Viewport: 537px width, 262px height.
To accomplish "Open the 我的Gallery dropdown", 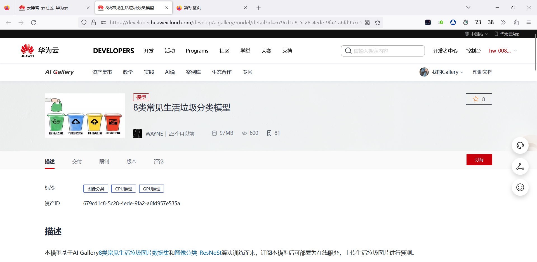I will (x=445, y=72).
